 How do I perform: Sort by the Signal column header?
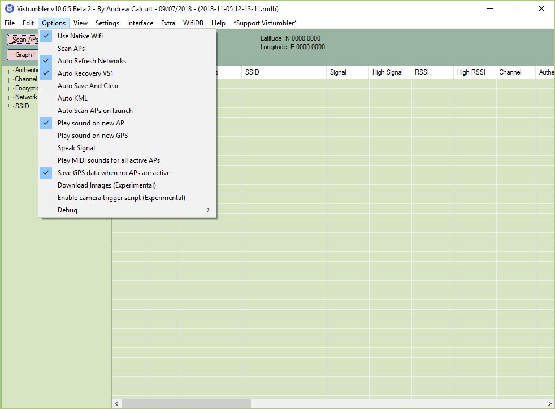pyautogui.click(x=348, y=72)
